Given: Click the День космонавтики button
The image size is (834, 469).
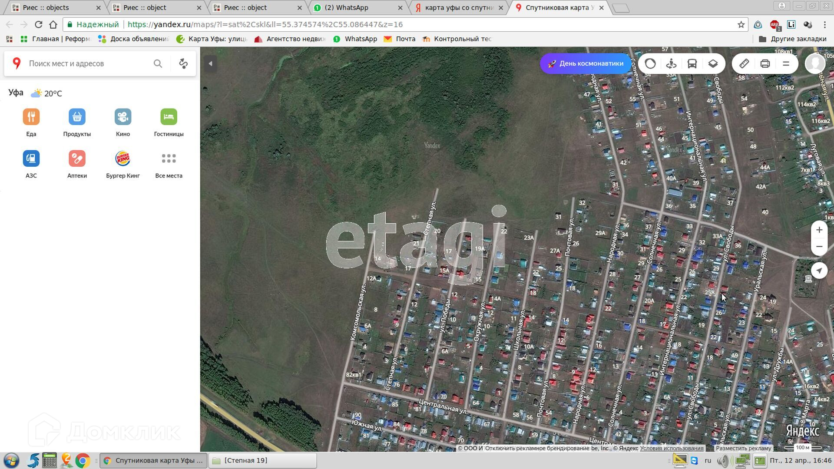Looking at the screenshot, I should pyautogui.click(x=586, y=64).
